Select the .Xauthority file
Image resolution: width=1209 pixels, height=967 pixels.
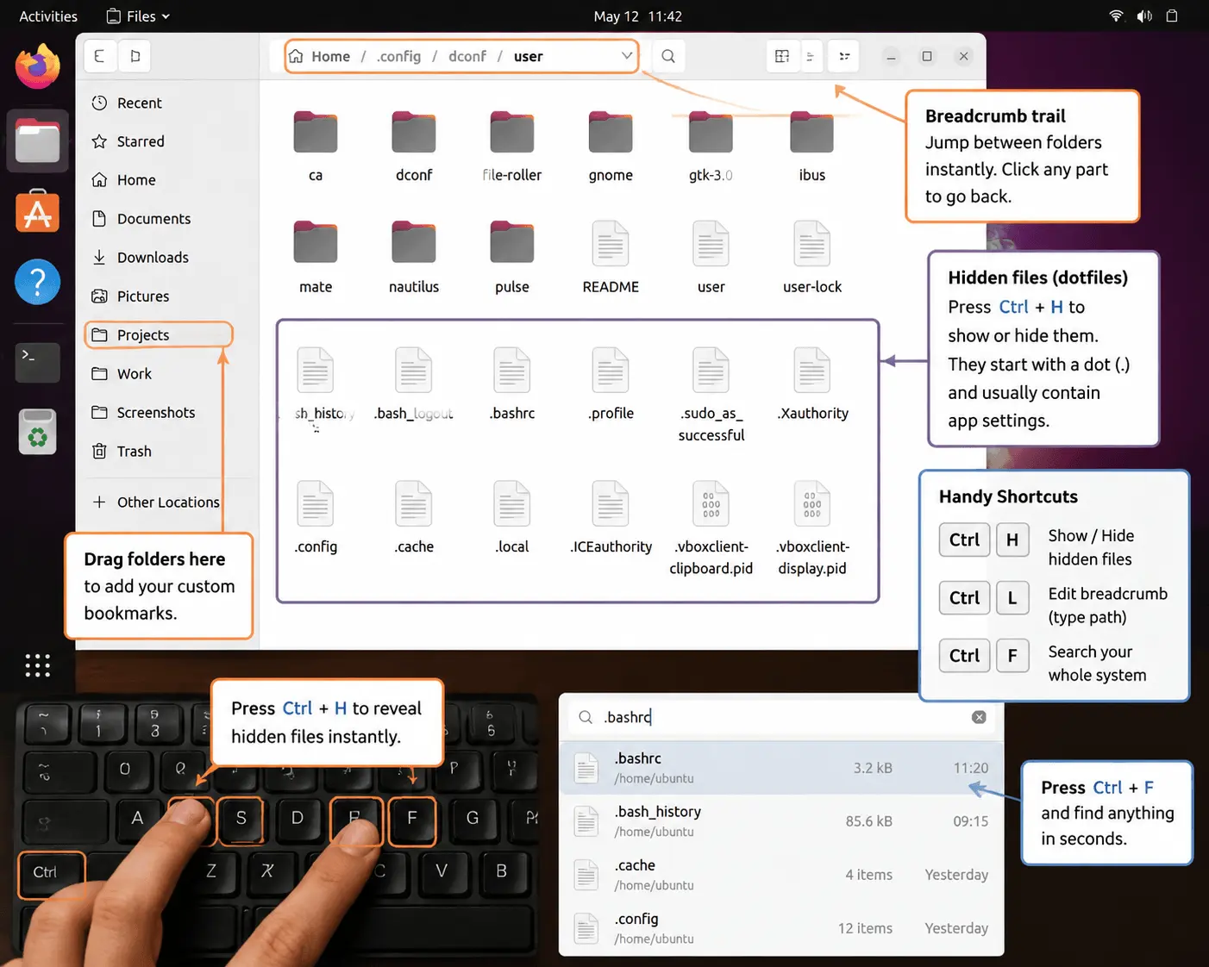tap(812, 384)
